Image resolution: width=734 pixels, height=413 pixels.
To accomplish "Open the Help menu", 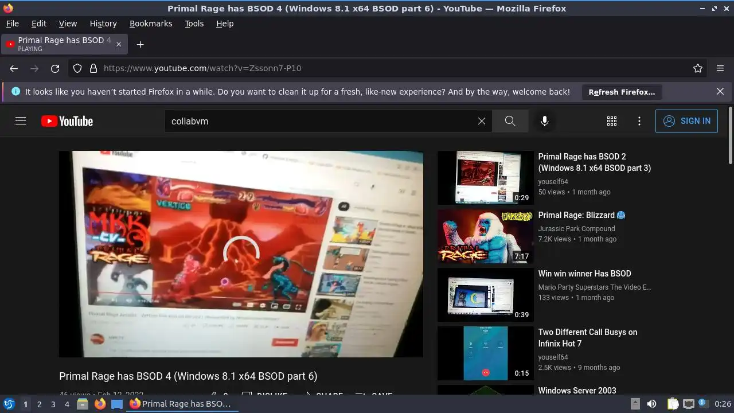I will pos(225,24).
